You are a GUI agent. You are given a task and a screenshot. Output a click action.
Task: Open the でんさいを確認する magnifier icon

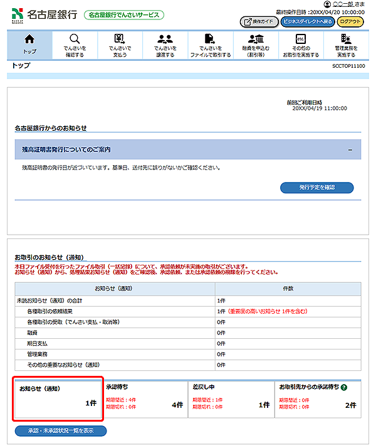pos(75,40)
